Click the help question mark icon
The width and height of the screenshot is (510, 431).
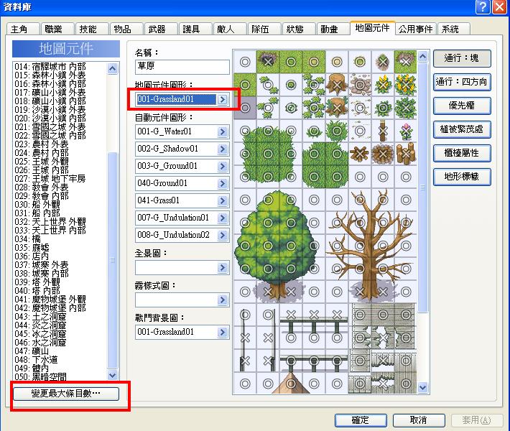tap(483, 7)
